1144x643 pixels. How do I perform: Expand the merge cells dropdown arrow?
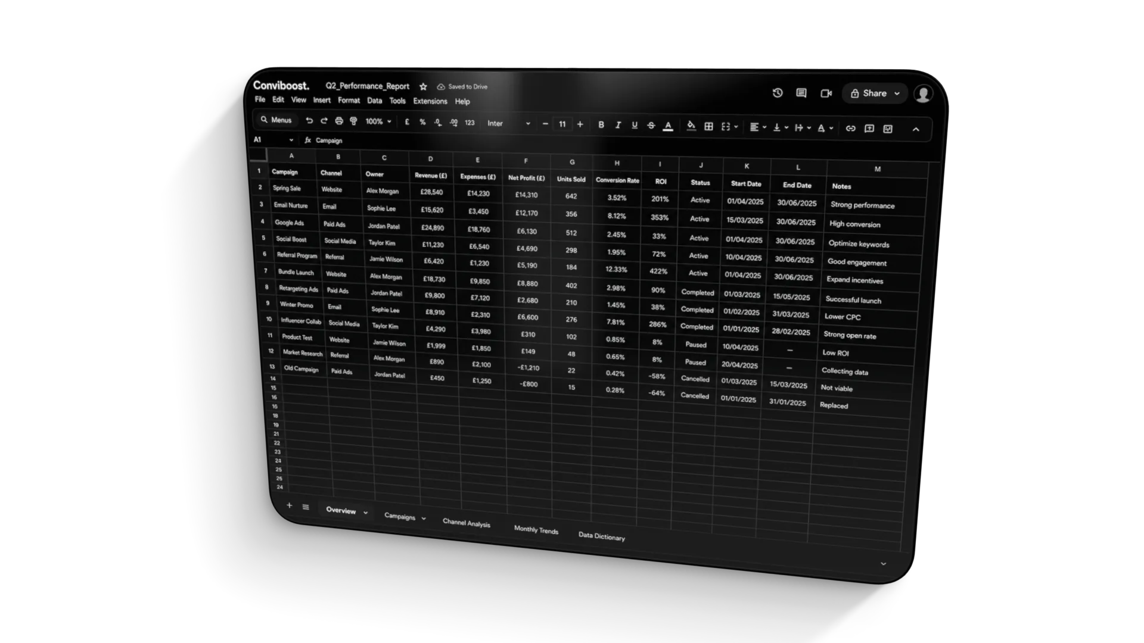736,127
